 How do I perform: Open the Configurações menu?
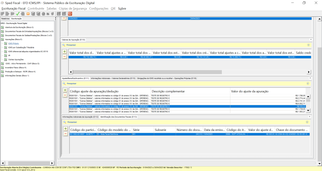point(99,9)
